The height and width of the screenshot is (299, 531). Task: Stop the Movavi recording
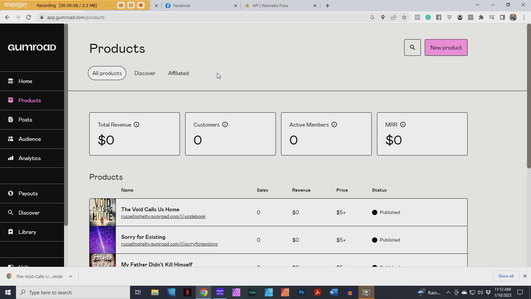tap(141, 5)
